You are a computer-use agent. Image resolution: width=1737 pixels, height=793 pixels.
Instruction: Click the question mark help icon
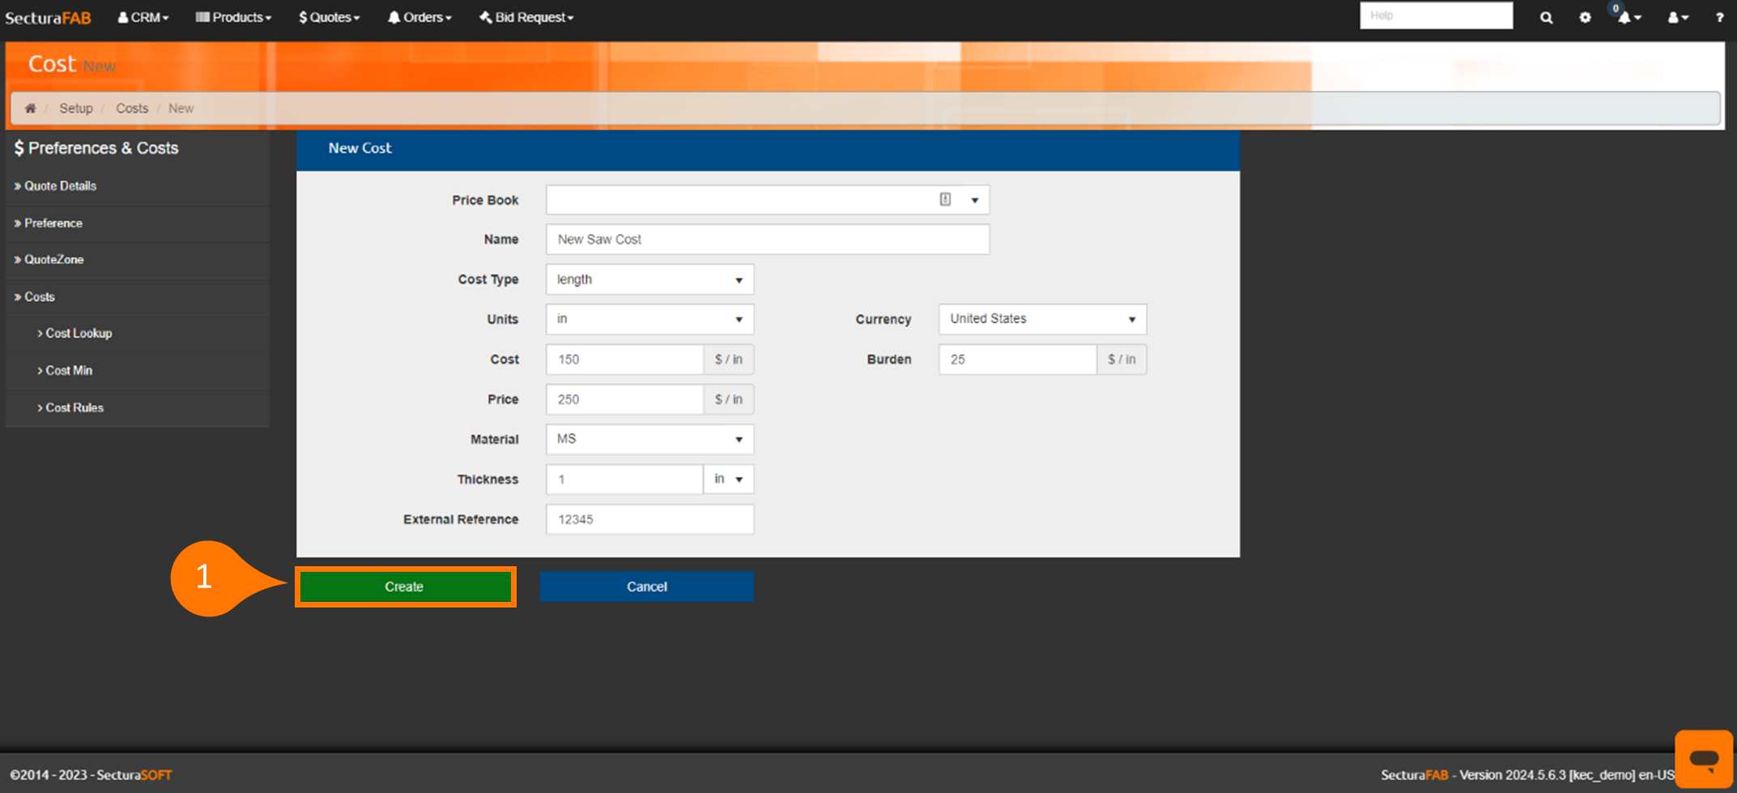(x=1719, y=17)
